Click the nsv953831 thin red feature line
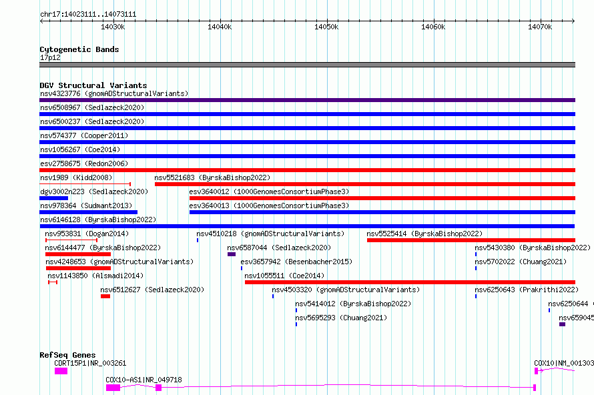 [71, 240]
